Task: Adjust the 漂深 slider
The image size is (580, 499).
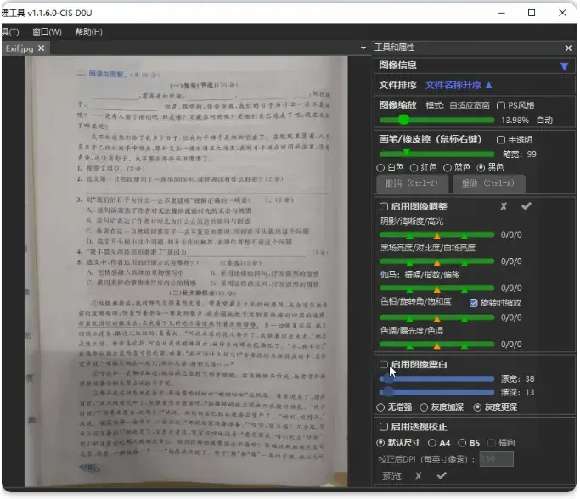Action: [x=436, y=392]
